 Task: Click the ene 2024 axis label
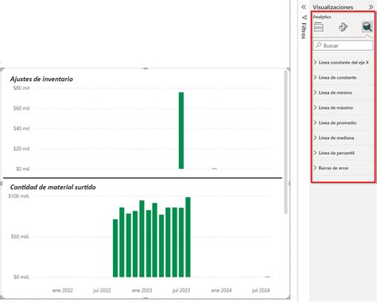tap(221, 290)
